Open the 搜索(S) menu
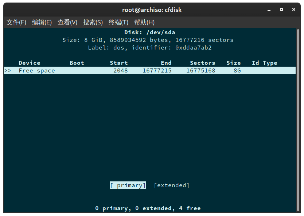The width and height of the screenshot is (304, 216). (x=93, y=22)
